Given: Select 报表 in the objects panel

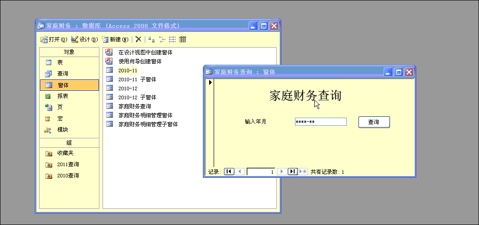Looking at the screenshot, I should tap(69, 96).
